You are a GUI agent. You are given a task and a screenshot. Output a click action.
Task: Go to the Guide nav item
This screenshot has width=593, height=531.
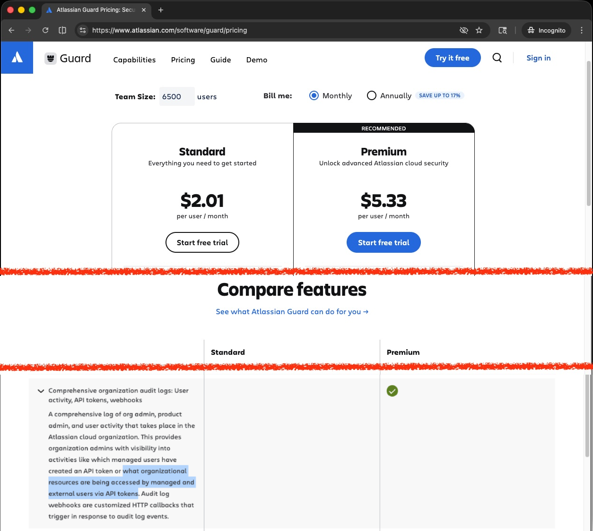coord(221,60)
